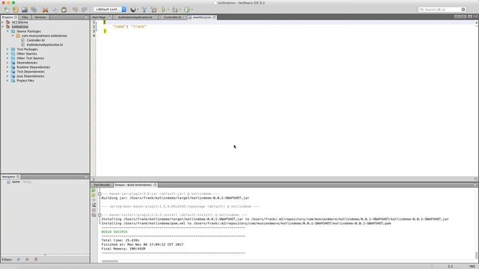Select KotlindemoApplication.kt in the project tree
This screenshot has width=479, height=269.
(x=45, y=45)
